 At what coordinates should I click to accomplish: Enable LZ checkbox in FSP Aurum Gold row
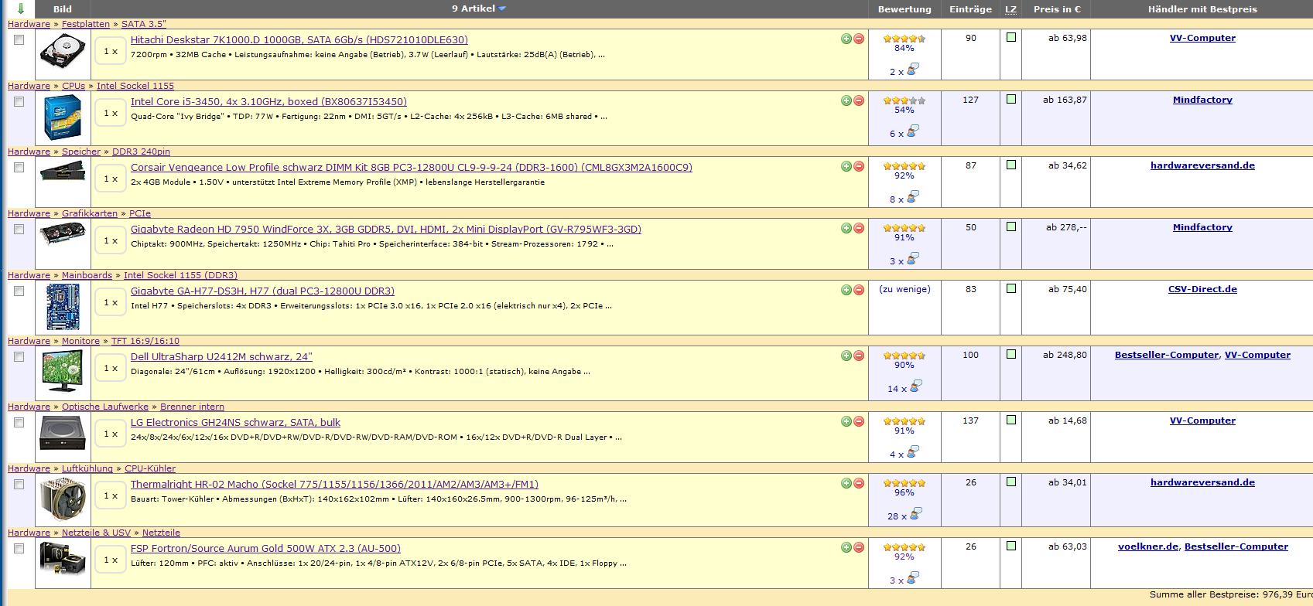coord(1010,546)
